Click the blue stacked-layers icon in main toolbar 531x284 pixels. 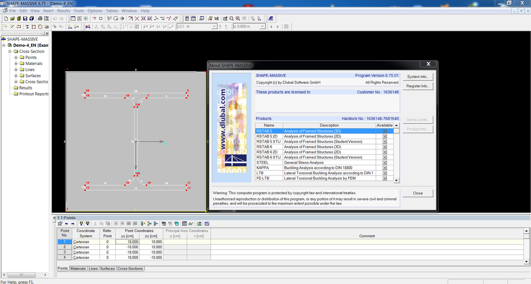pos(271,18)
